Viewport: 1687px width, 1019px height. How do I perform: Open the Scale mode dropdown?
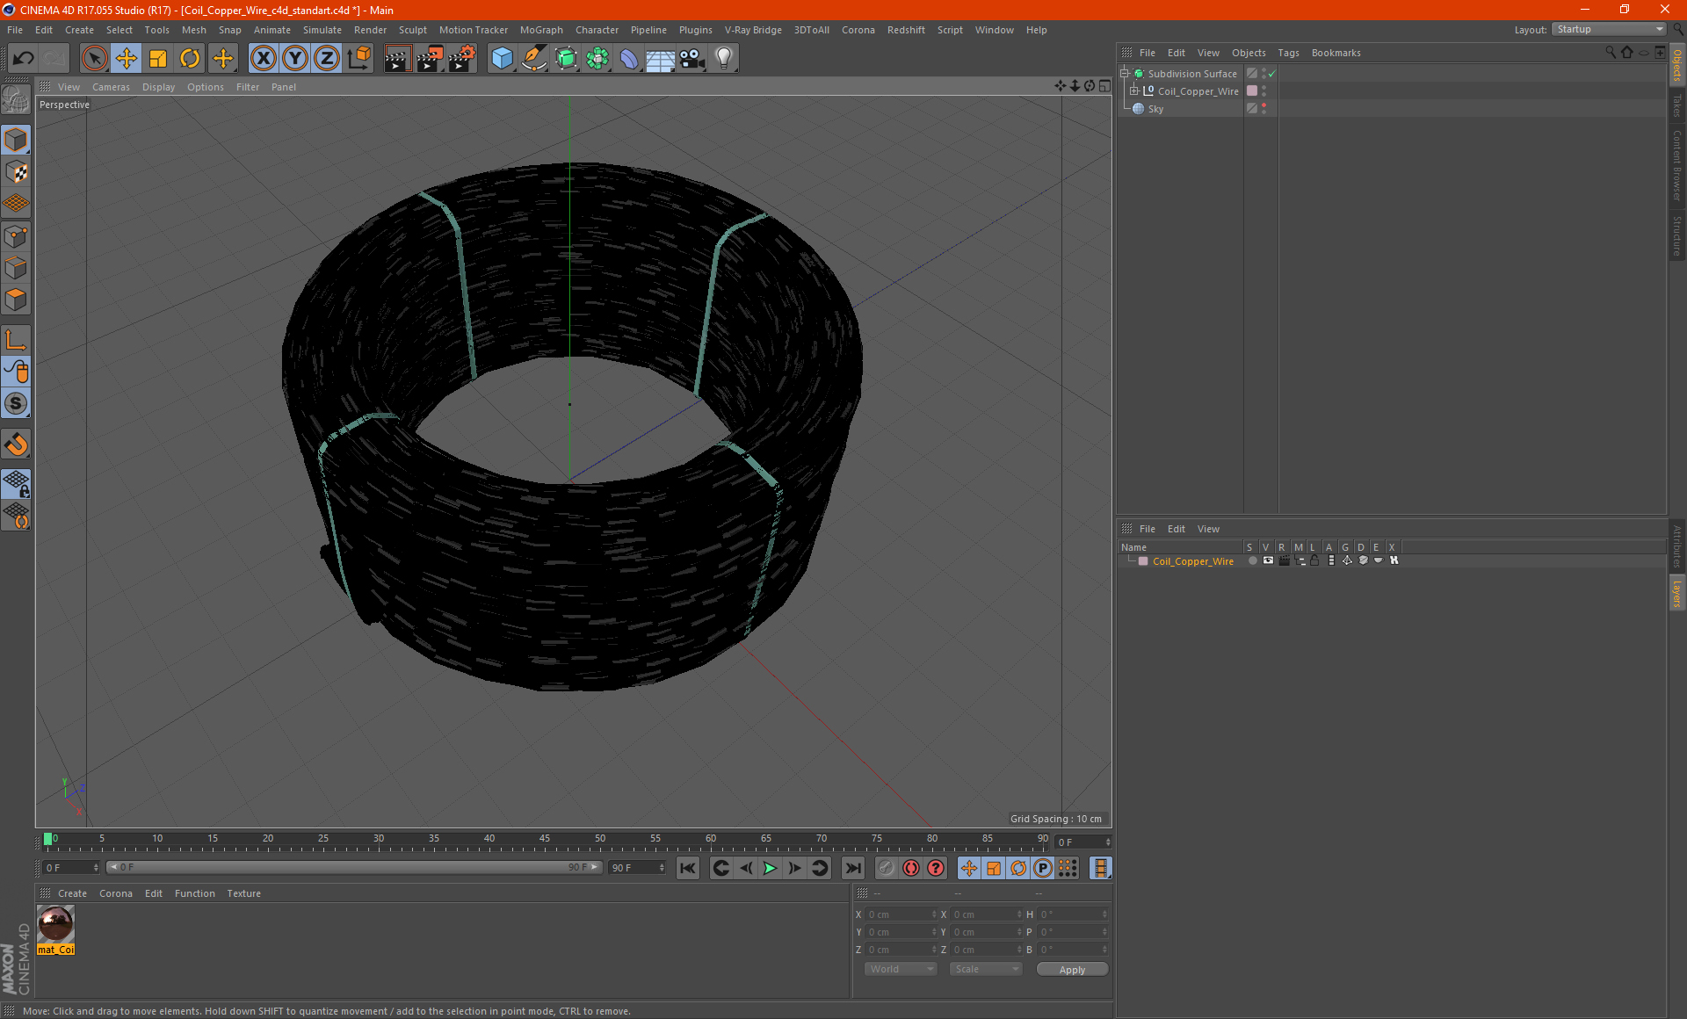[x=986, y=969]
